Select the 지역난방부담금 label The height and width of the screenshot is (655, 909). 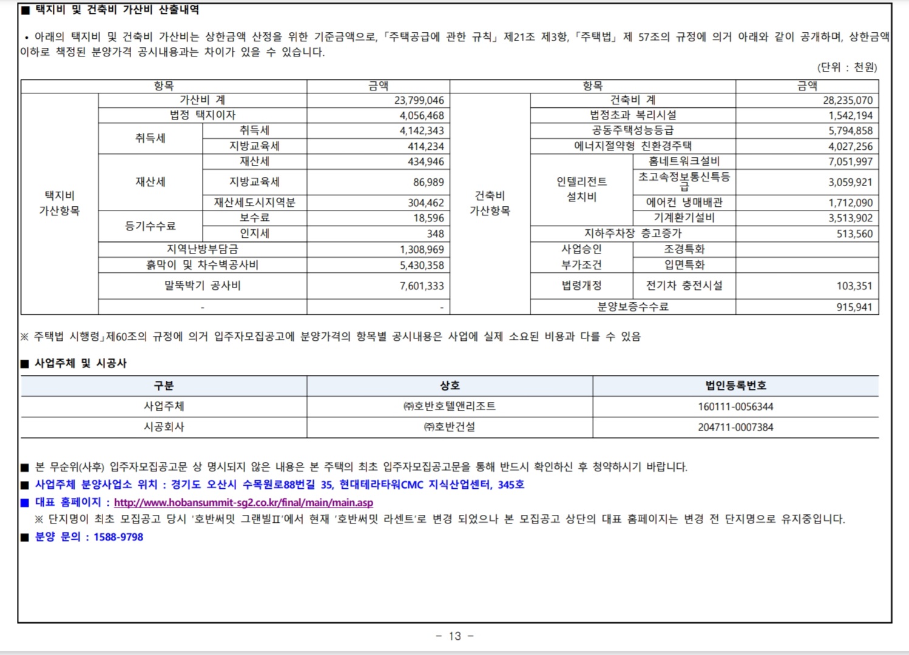pos(203,249)
